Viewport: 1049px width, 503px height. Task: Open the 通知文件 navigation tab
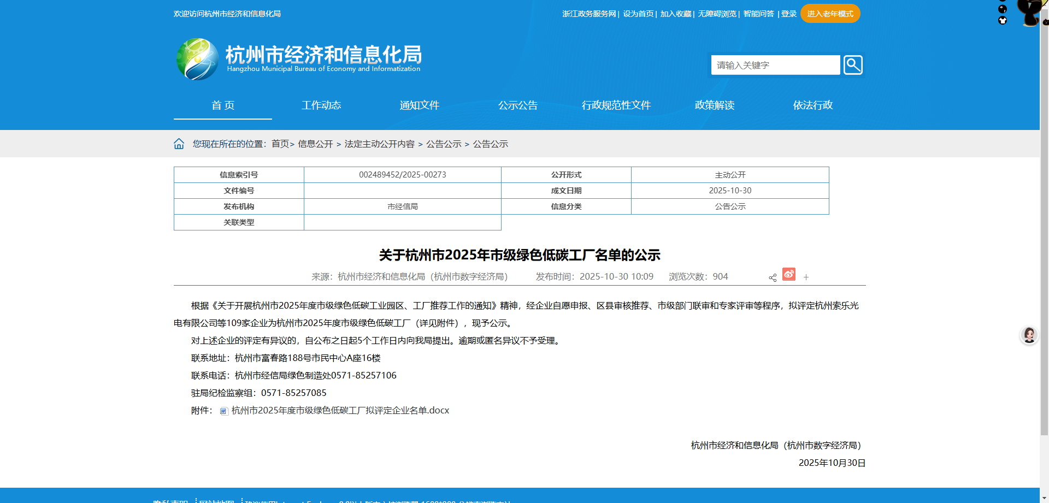419,105
